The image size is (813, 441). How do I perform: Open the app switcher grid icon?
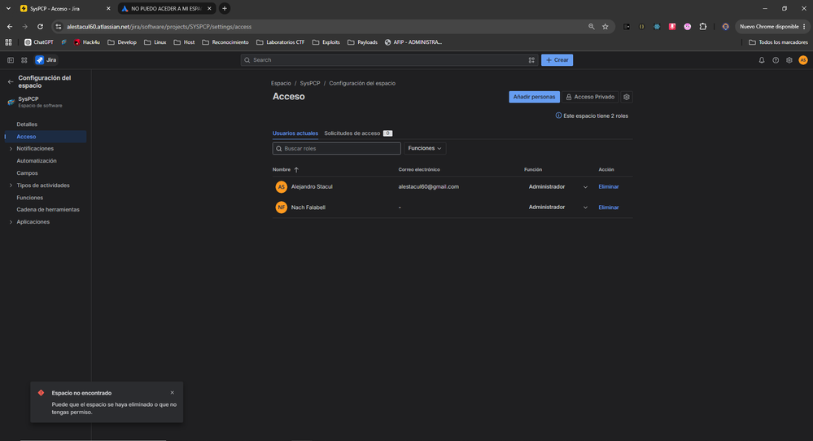(24, 60)
